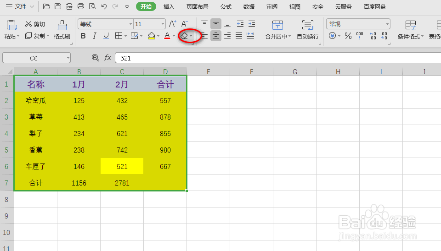Screen dimensions: 441x251
Task: Toggle horizontal center alignment
Action: [x=216, y=36]
